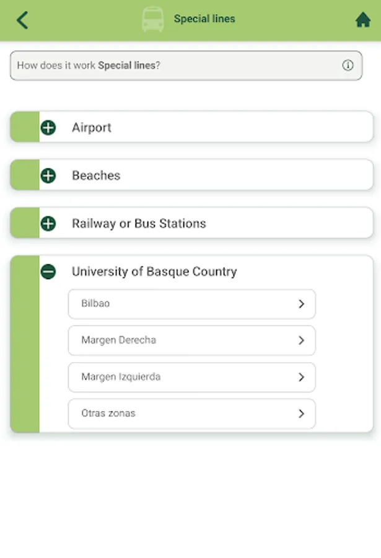381x558 pixels.
Task: Collapse University of Basque Country minus icon
Action: click(48, 272)
